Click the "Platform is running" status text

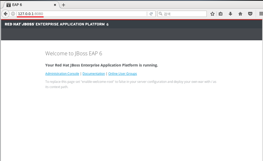(x=140, y=65)
